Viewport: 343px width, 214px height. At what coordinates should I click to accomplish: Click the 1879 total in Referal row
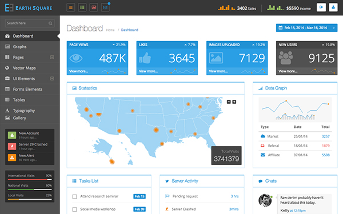pyautogui.click(x=325, y=146)
